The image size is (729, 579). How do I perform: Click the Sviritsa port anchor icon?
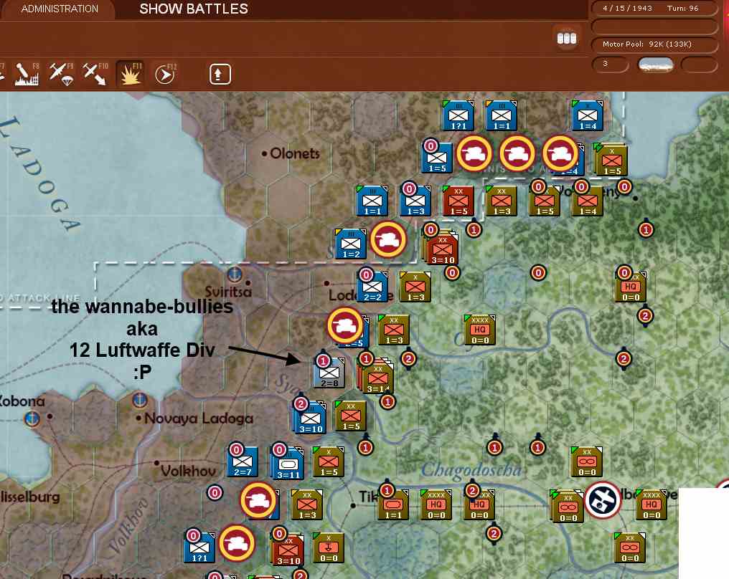click(x=235, y=274)
